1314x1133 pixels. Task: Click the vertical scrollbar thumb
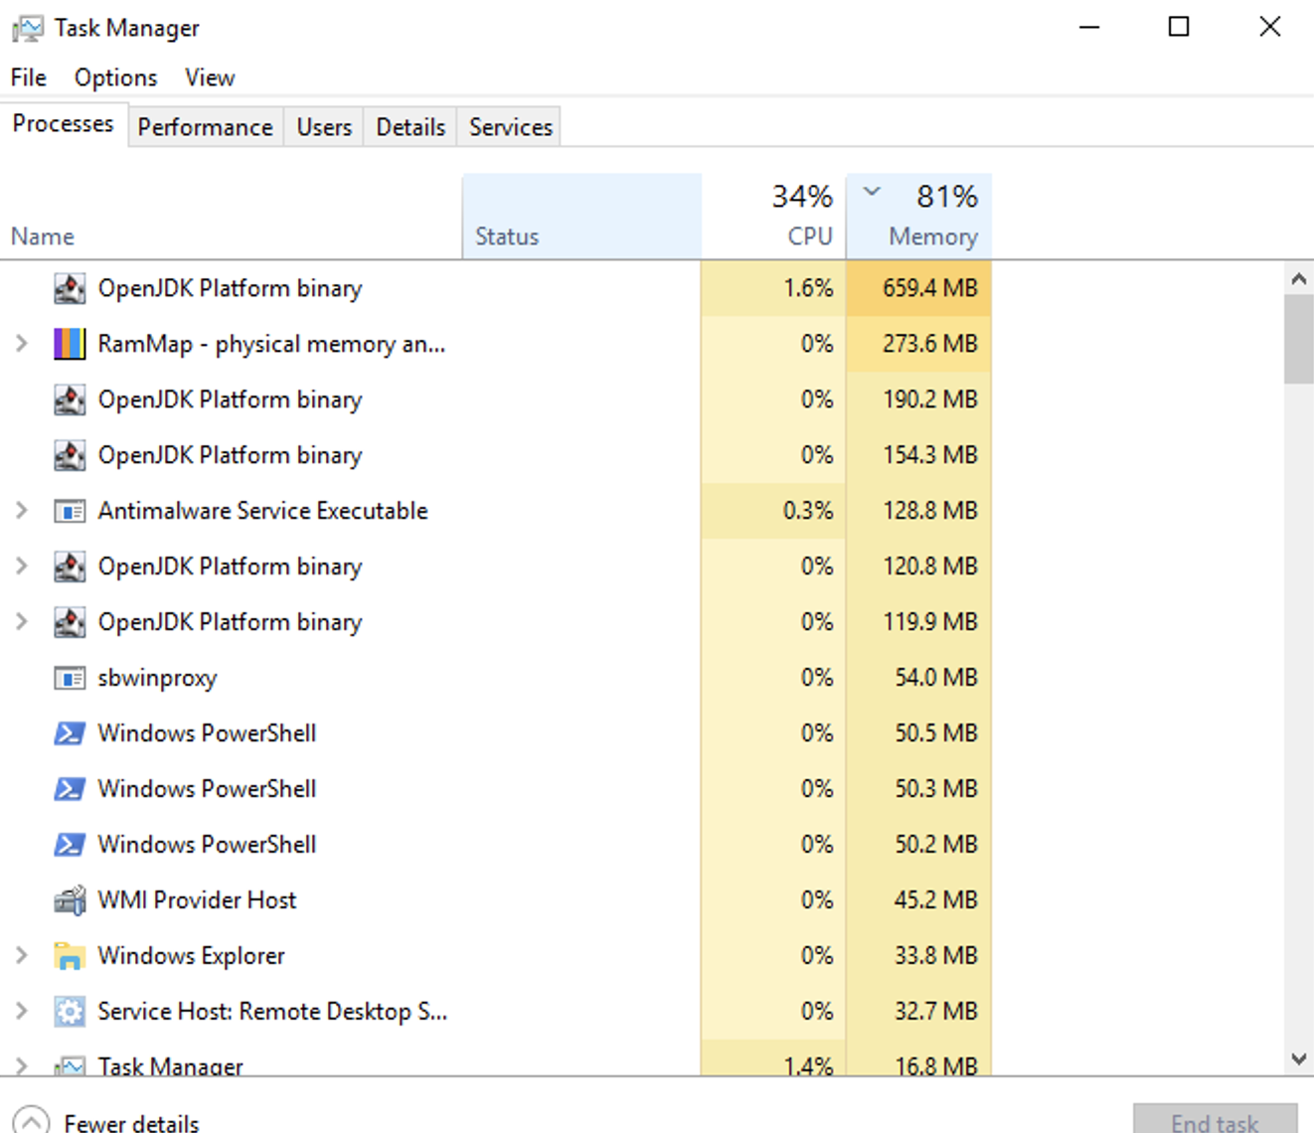[x=1298, y=339]
